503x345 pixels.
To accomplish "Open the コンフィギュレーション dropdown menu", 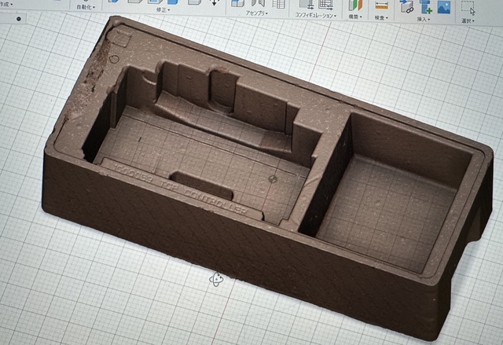I will [x=316, y=15].
